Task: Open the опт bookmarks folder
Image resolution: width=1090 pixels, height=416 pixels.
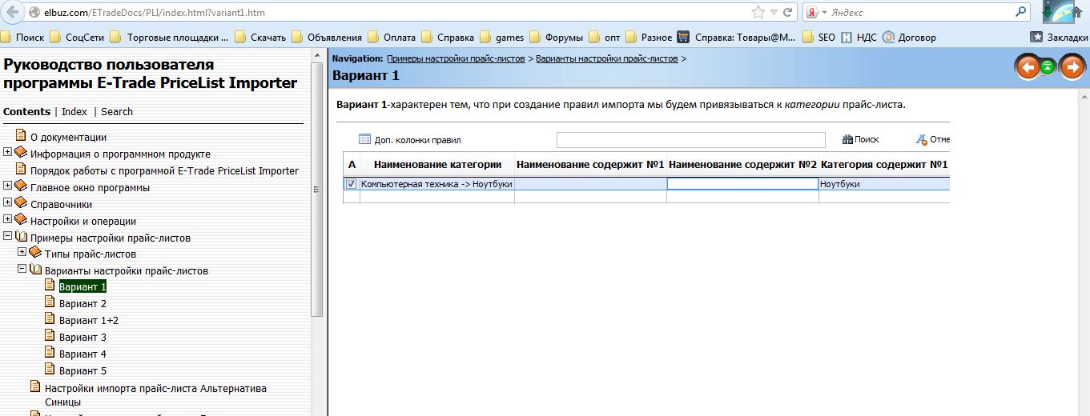Action: point(605,37)
